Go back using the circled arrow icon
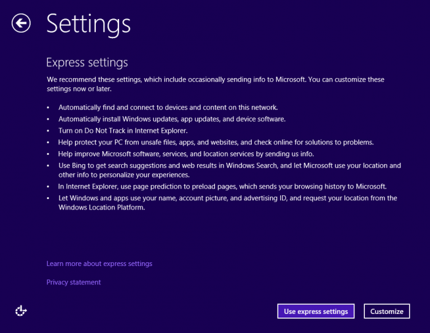 [21, 23]
